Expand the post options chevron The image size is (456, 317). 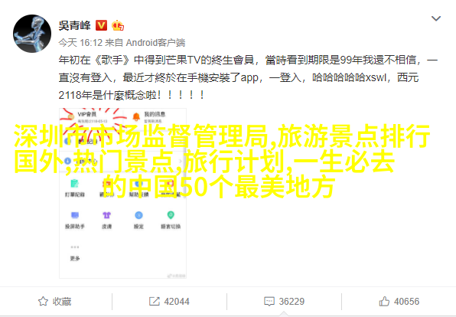point(435,18)
